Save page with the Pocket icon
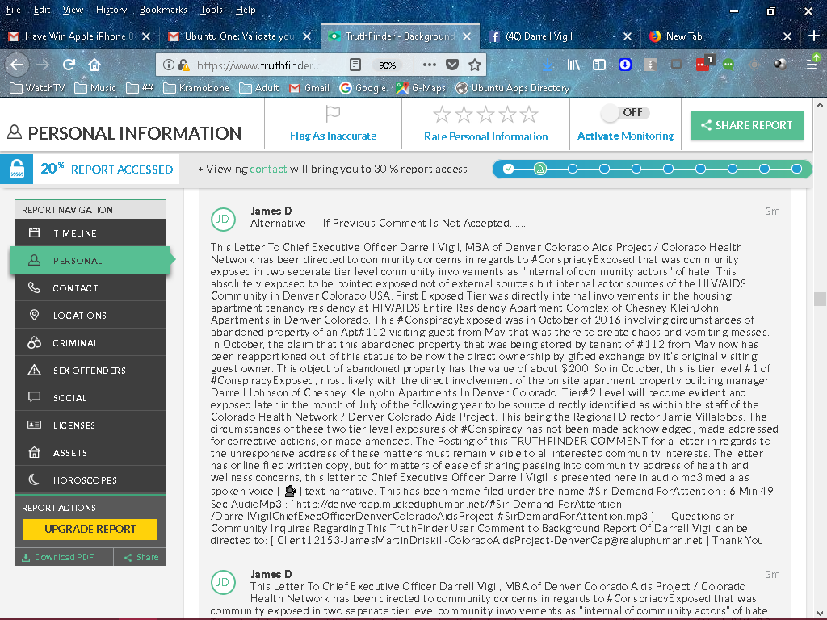Viewport: 827px width, 620px height. click(452, 65)
